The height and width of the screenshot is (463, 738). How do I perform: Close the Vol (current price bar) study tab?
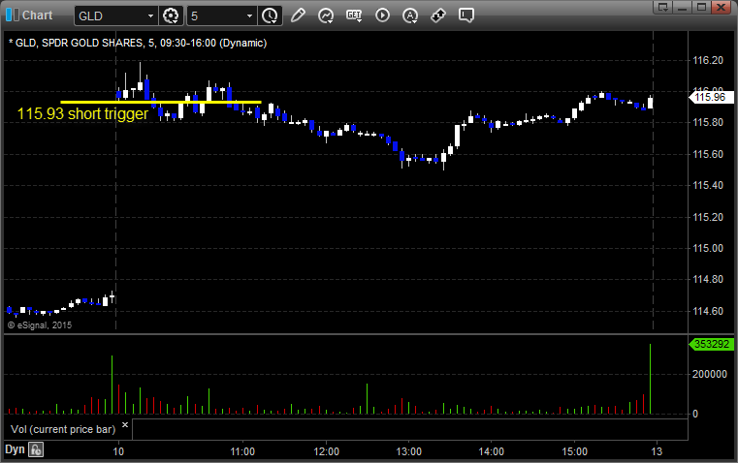tap(124, 424)
